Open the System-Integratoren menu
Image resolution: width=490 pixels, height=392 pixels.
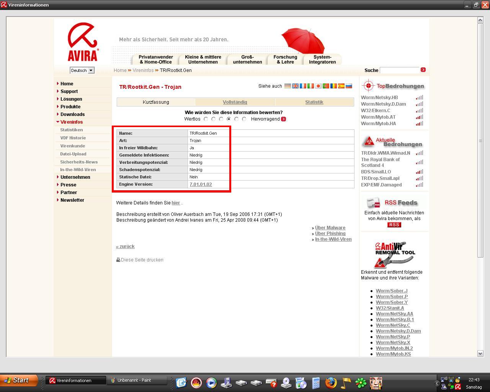point(322,59)
